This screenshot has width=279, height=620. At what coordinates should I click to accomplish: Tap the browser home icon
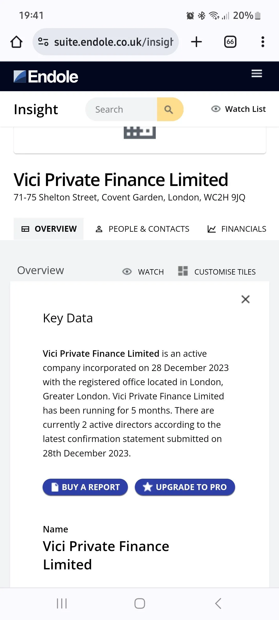[x=16, y=42]
